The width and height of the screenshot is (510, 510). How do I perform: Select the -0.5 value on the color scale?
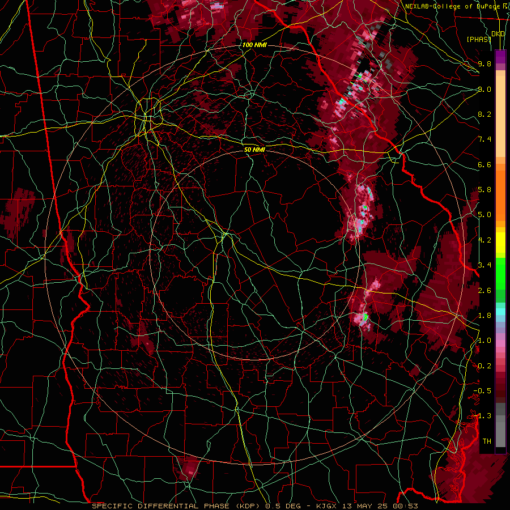(482, 391)
